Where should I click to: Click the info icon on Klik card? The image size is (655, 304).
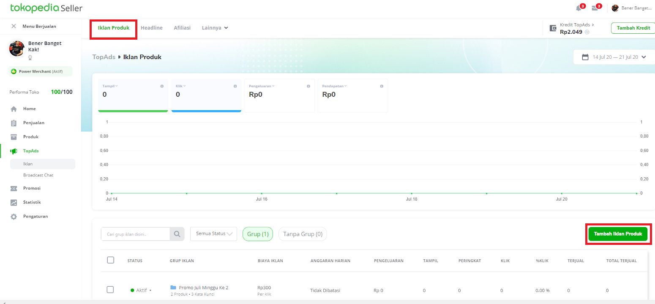tap(235, 86)
